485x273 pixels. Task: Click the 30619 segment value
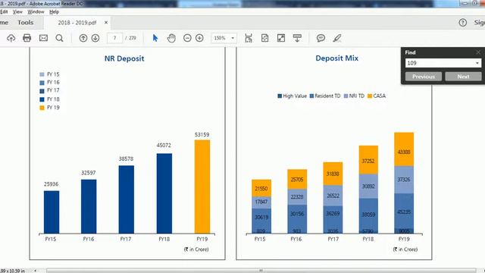point(261,218)
